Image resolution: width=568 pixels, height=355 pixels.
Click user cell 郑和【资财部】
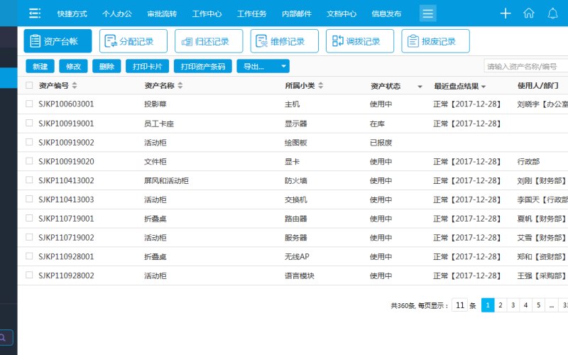(x=542, y=256)
